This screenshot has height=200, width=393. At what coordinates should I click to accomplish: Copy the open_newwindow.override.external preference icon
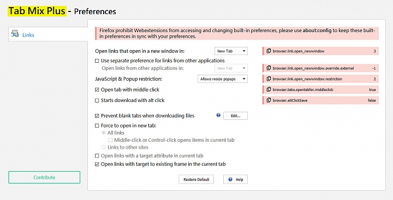[269, 68]
